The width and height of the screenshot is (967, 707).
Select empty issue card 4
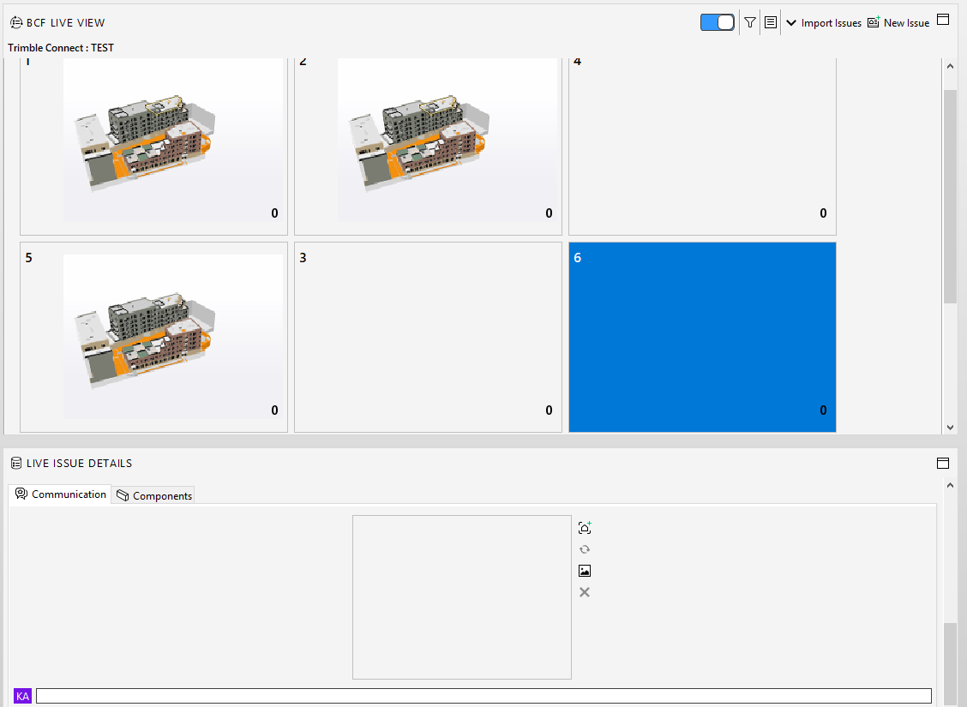point(702,146)
